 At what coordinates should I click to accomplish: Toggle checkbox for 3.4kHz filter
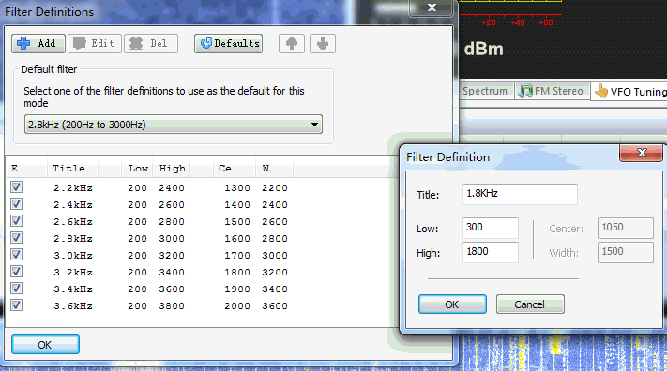click(x=17, y=289)
